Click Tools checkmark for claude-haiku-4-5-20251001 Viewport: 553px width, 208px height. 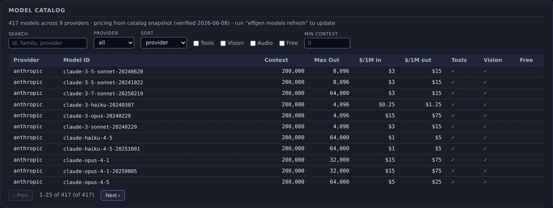point(453,149)
